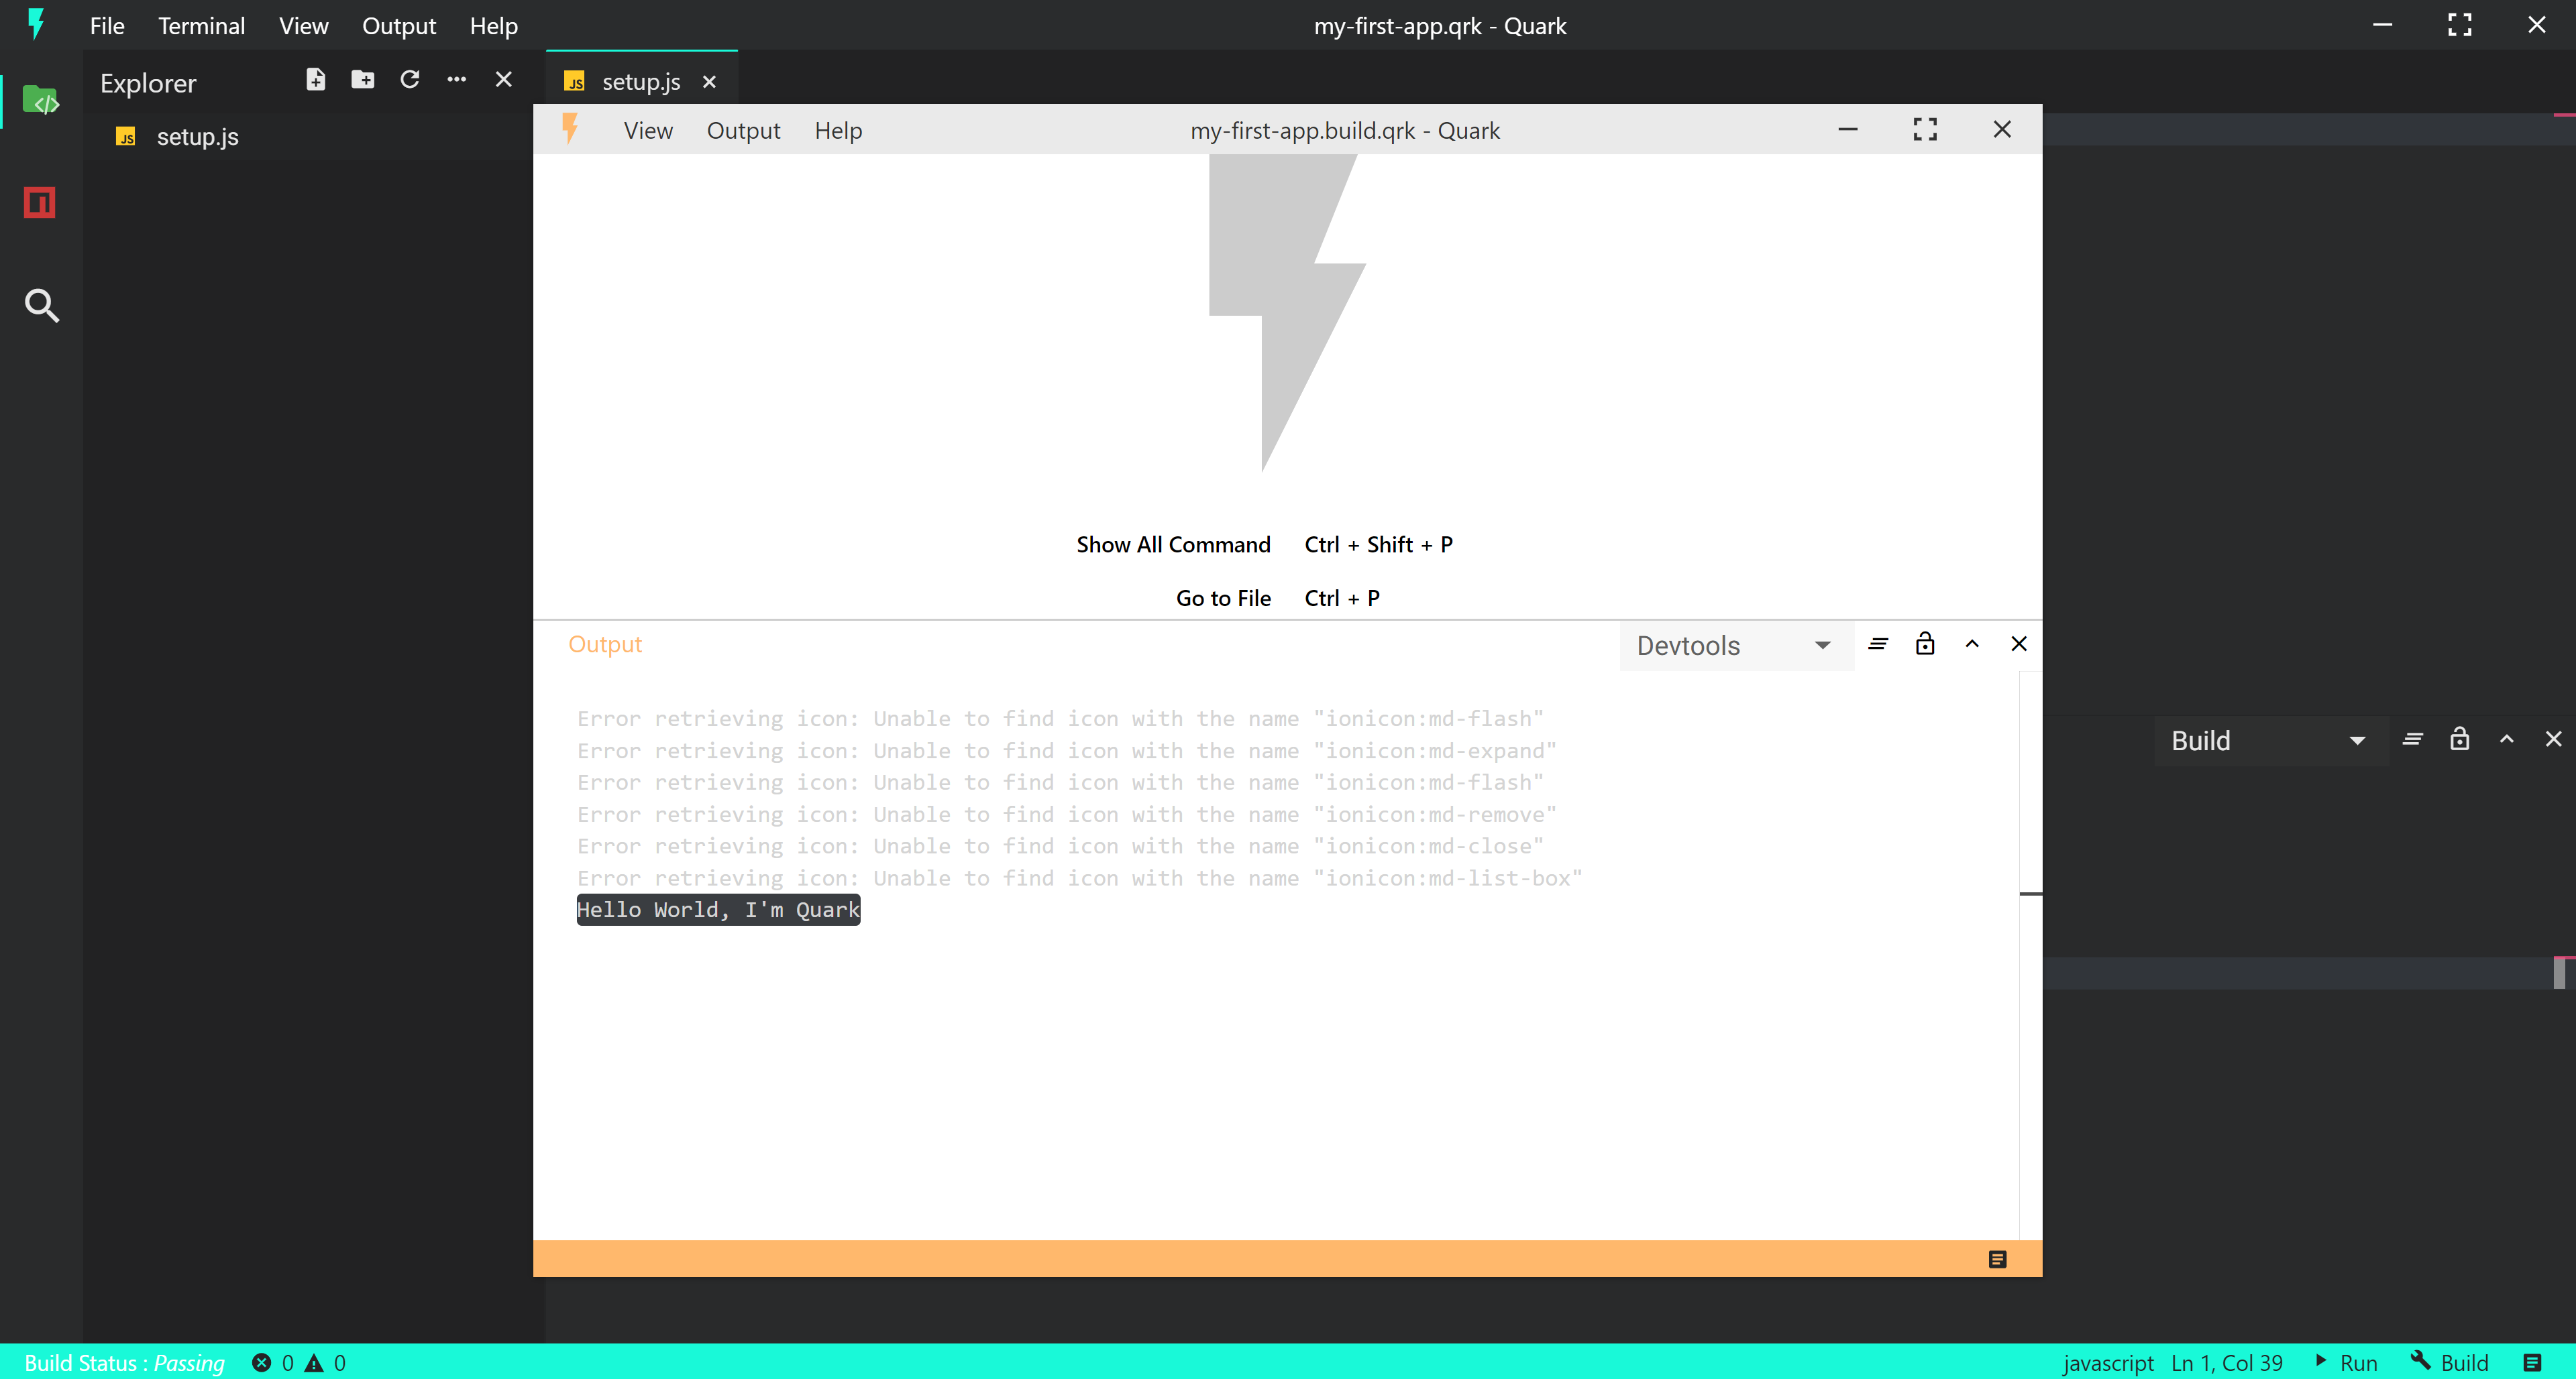
Task: Open View menu in the build window
Action: pos(648,131)
